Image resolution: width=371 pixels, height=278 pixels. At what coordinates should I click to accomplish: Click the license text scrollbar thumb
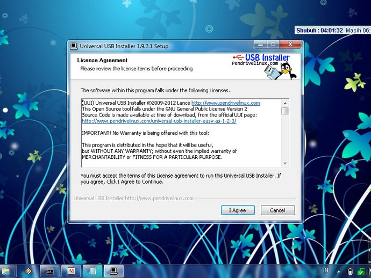pos(285,111)
